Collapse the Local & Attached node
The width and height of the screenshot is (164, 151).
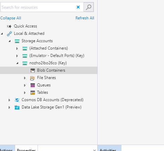pyautogui.click(x=2, y=33)
